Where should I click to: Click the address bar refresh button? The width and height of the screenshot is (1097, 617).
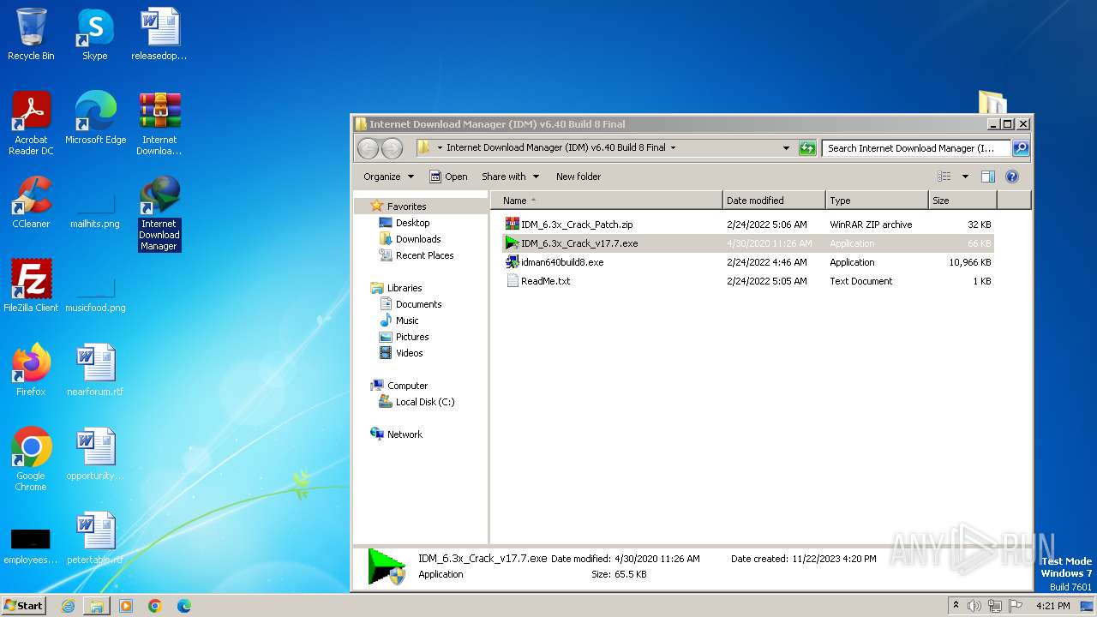point(807,148)
